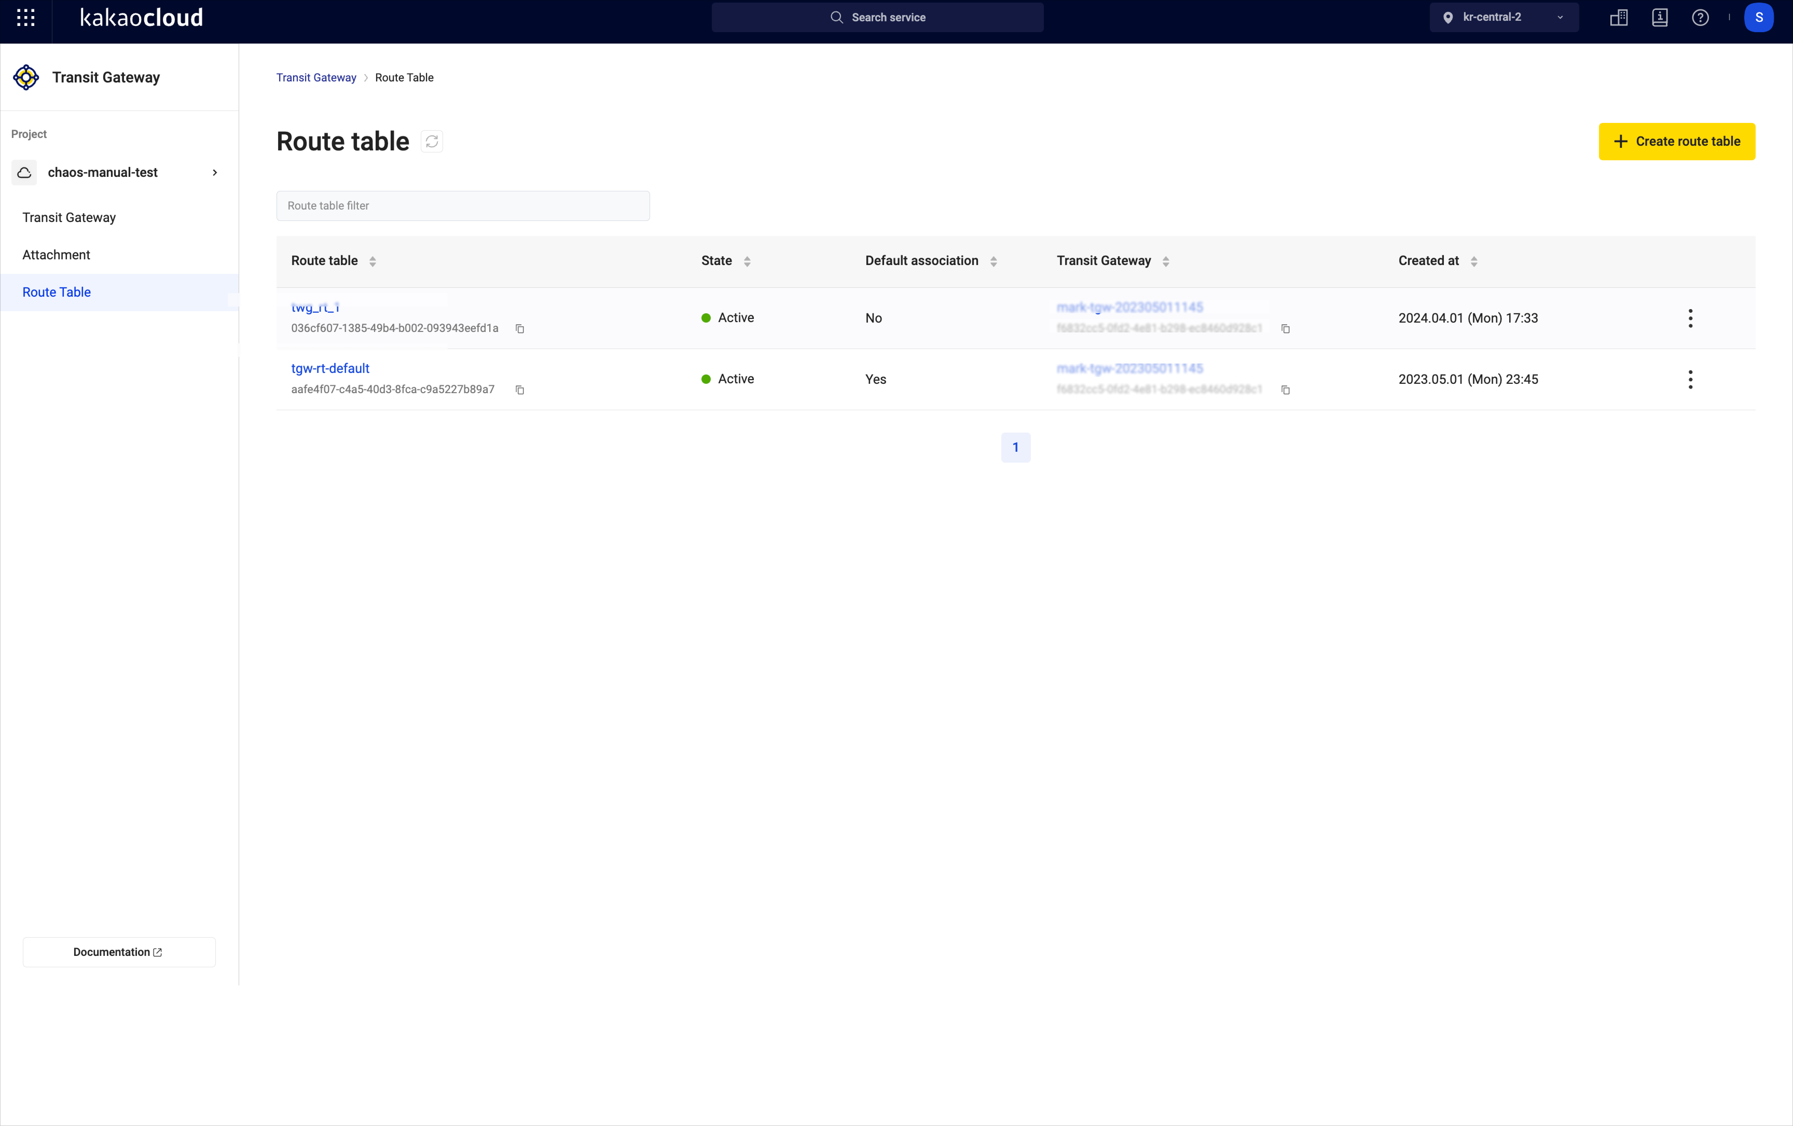This screenshot has width=1793, height=1126.
Task: Click the Search service field
Action: (x=877, y=17)
